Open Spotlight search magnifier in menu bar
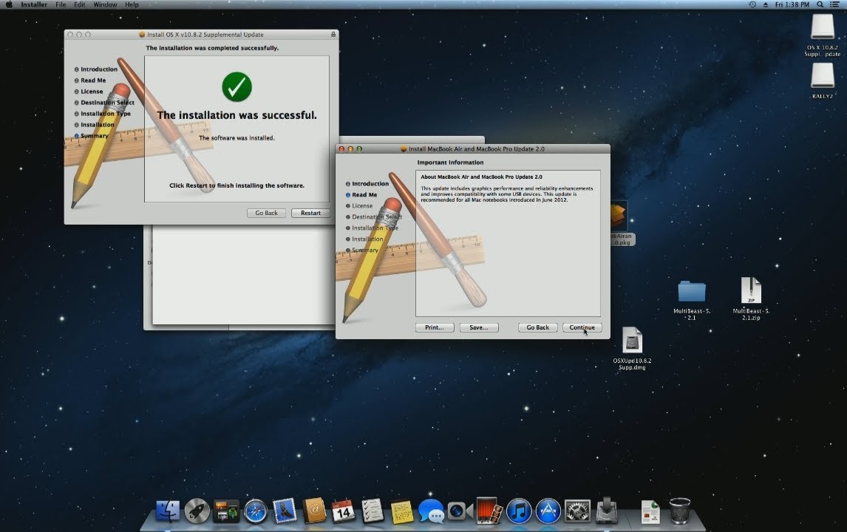This screenshot has height=532, width=847. [820, 4]
